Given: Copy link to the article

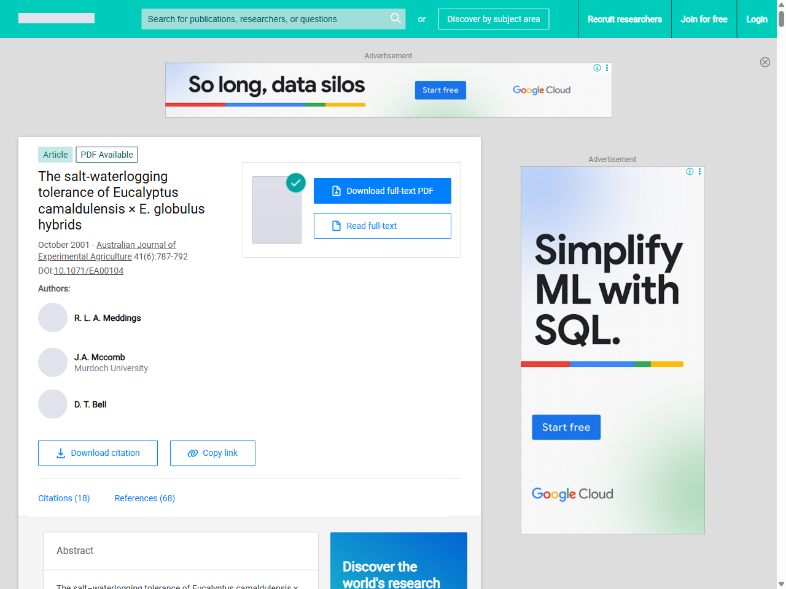Looking at the screenshot, I should tap(212, 453).
